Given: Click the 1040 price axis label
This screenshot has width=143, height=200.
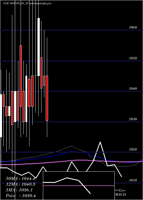Looking at the screenshot, I should pyautogui.click(x=133, y=88).
